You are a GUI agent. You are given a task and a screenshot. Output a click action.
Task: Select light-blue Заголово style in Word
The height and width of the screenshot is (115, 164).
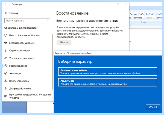(x=150, y=15)
